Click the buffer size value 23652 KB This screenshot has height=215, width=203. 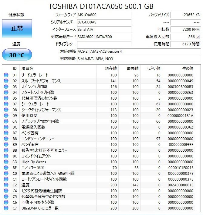[185, 15]
